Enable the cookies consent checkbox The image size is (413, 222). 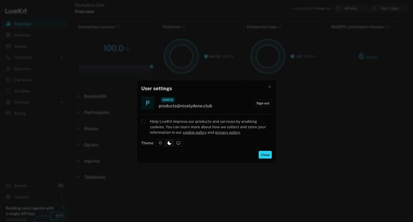143,122
